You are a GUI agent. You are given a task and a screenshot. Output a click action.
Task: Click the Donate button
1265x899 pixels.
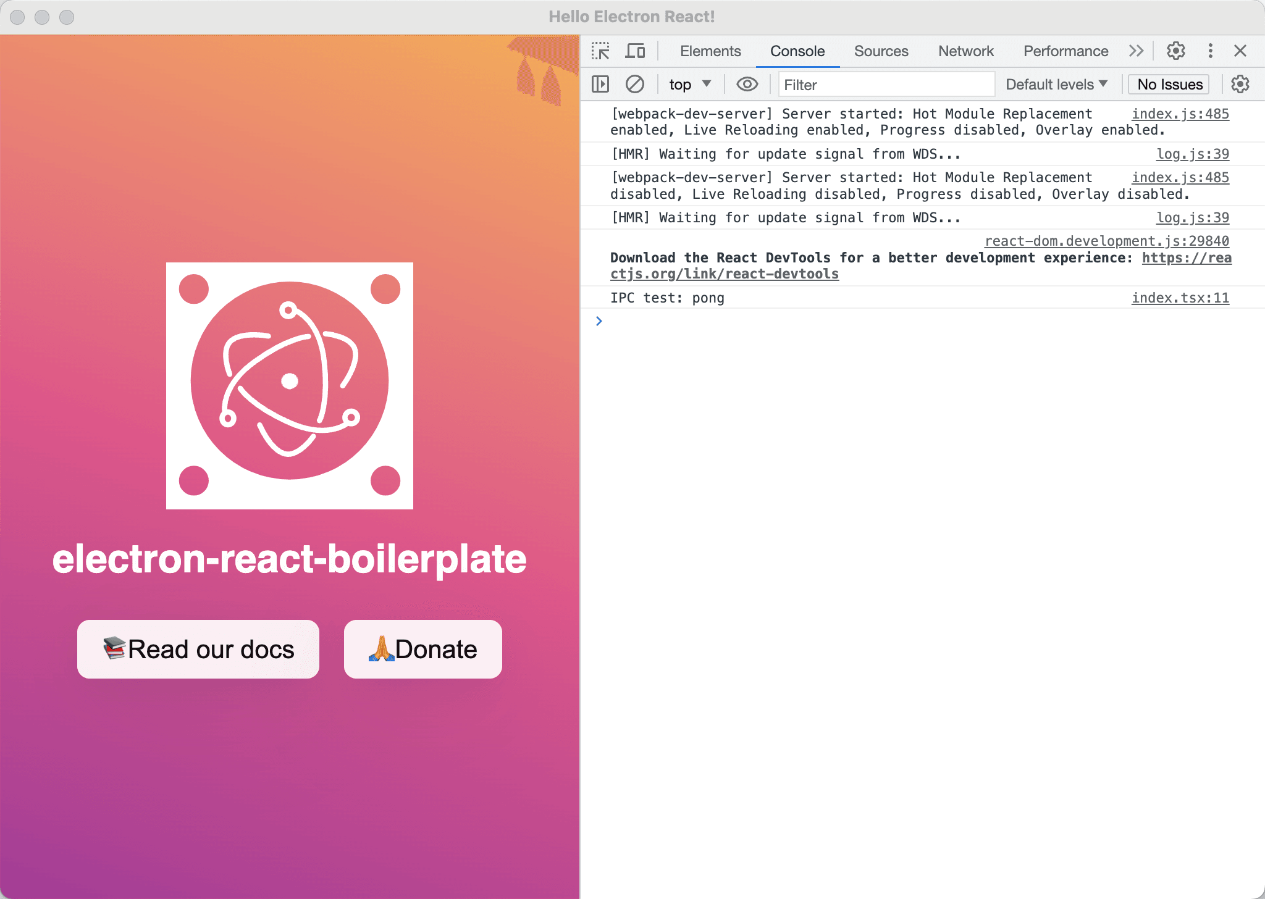[422, 648]
